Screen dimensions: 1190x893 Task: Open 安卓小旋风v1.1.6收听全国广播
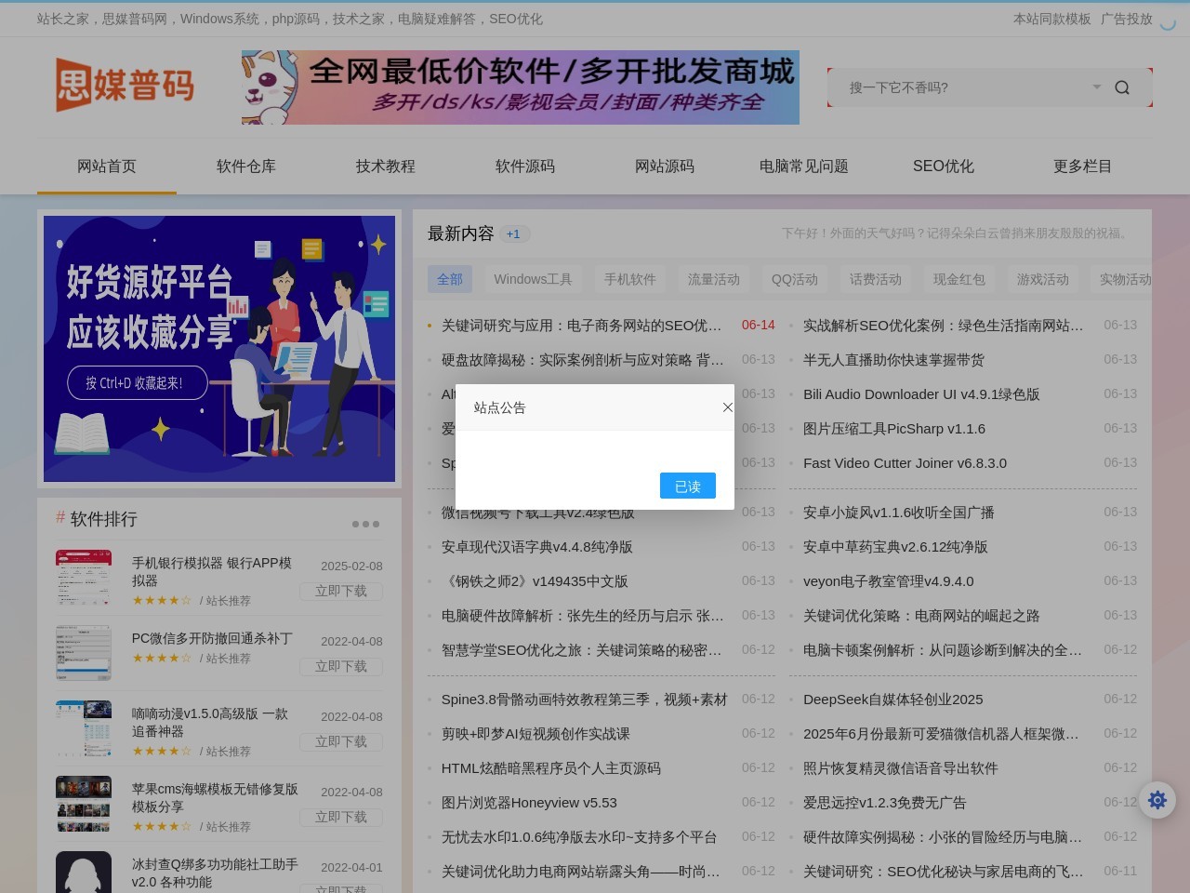pyautogui.click(x=899, y=513)
